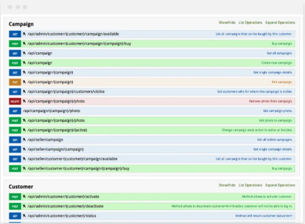305x224 pixels.
Task: Click the PUT badge for /api/campaign/{campaign}
Action: point(15,82)
